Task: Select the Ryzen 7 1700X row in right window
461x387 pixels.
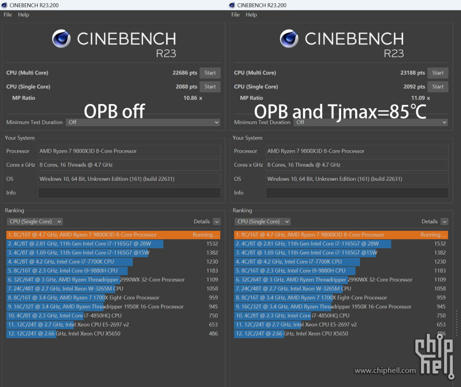Action: pyautogui.click(x=341, y=298)
